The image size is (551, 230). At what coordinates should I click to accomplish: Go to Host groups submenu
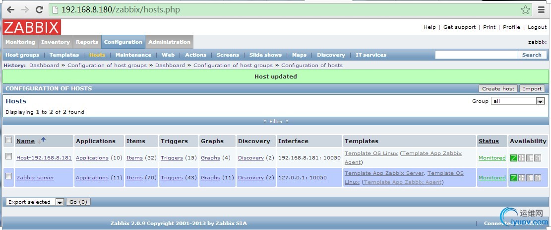click(22, 55)
